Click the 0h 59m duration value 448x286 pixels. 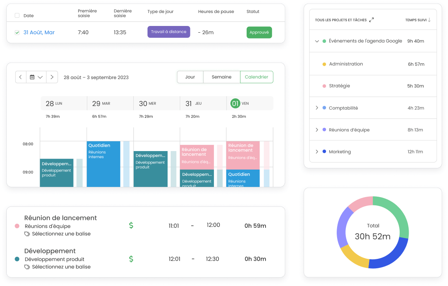[255, 226]
